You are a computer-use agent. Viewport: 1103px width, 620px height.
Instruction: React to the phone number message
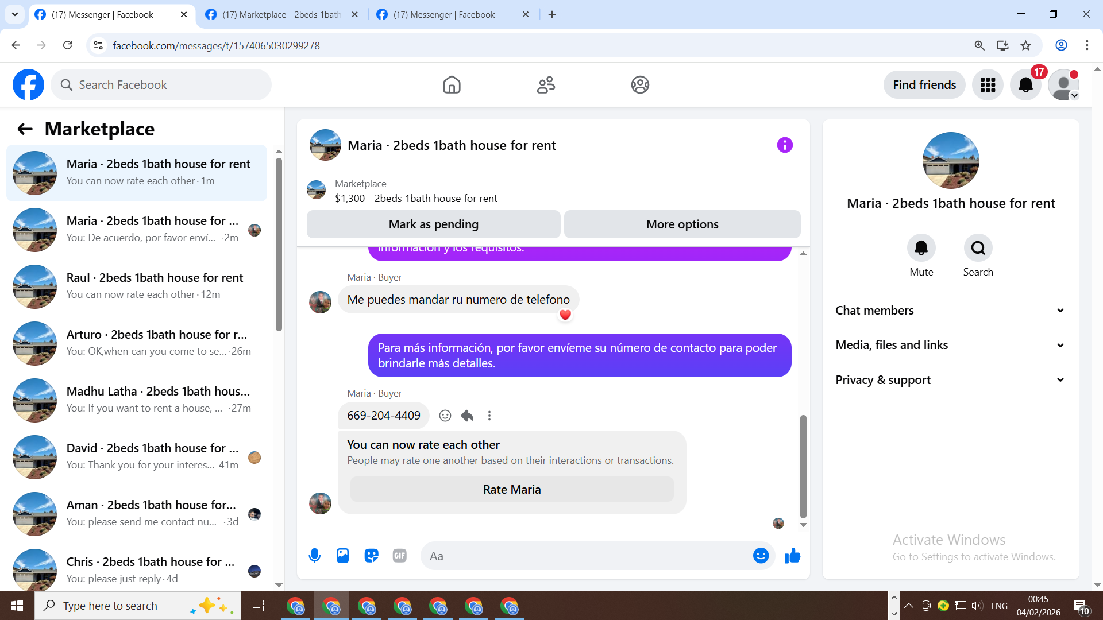[x=445, y=416]
